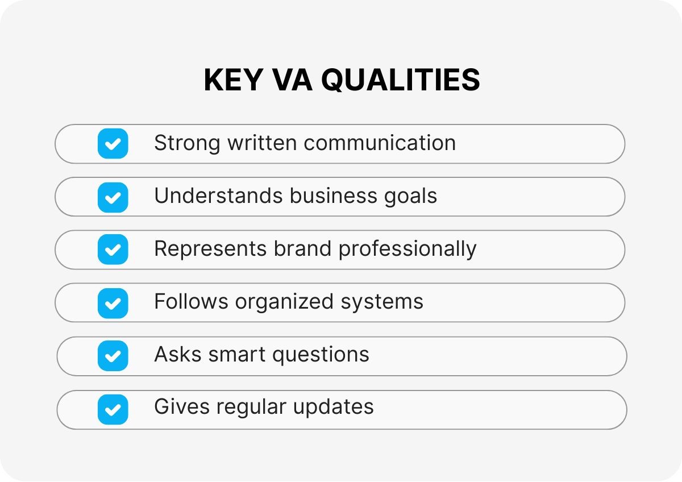Click the 'Strong written communication' text

pyautogui.click(x=305, y=143)
